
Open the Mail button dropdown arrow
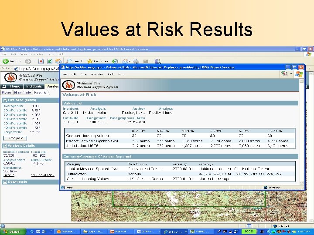(x=130, y=61)
